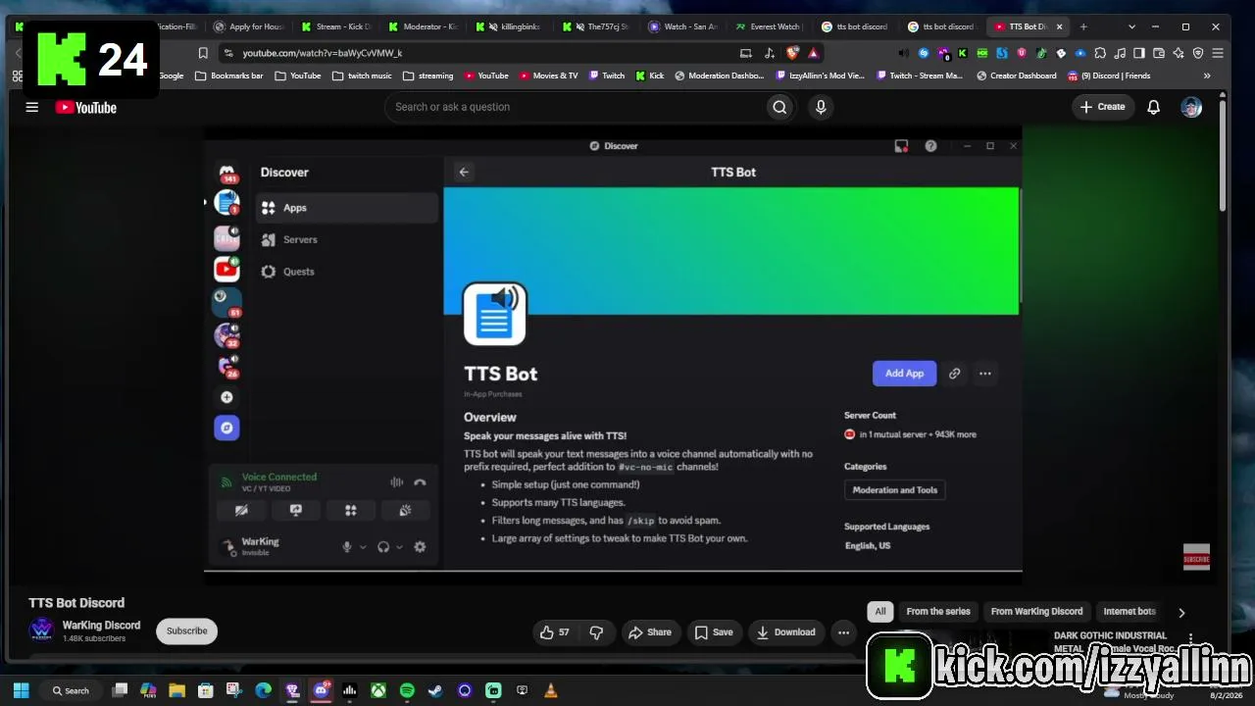Select Apps in Discord Discover

(347, 208)
